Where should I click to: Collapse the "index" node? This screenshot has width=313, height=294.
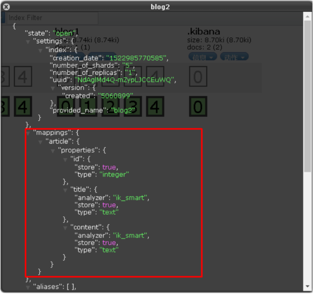[40, 50]
